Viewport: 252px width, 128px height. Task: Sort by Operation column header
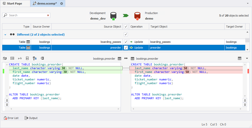[x=139, y=27]
